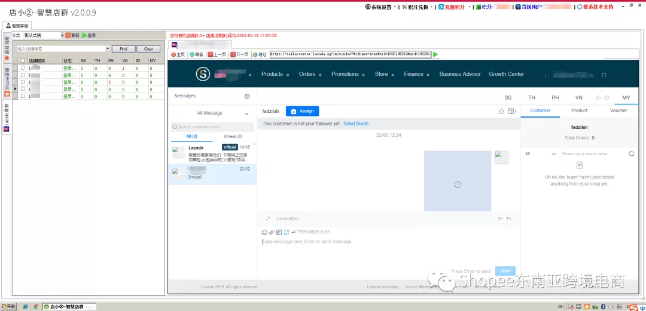The image size is (646, 311).
Task: Check the fifth shop row checkbox
Action: tap(23, 96)
